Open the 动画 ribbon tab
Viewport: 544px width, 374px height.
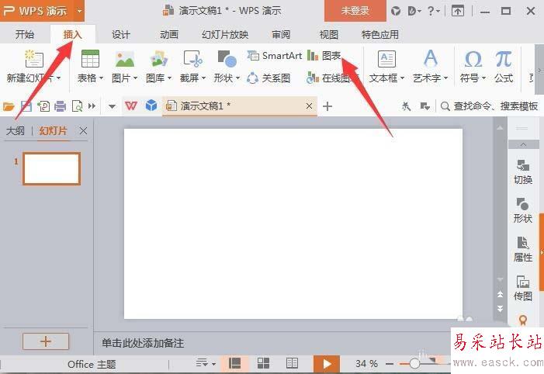coord(169,35)
